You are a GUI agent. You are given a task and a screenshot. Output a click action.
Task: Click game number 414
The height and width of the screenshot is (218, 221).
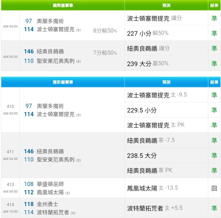(10, 204)
